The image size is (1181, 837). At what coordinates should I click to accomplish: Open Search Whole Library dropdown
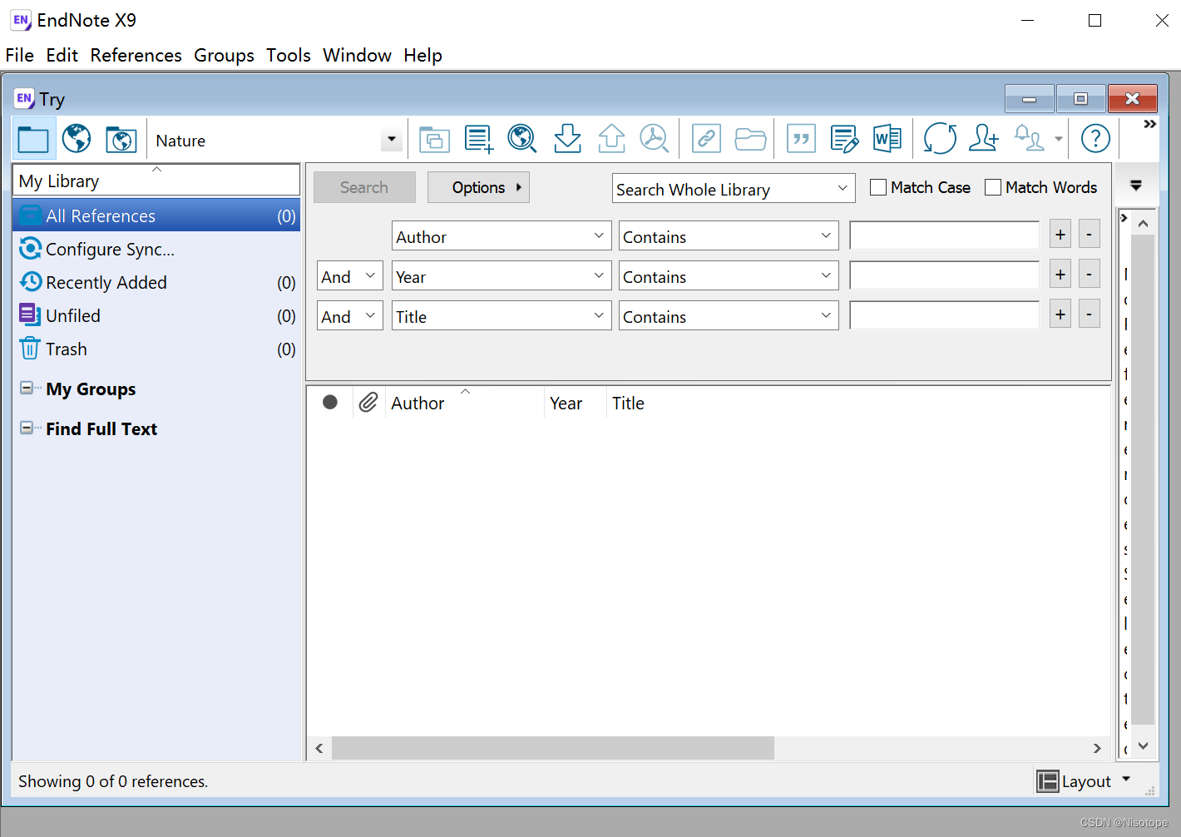coord(734,189)
